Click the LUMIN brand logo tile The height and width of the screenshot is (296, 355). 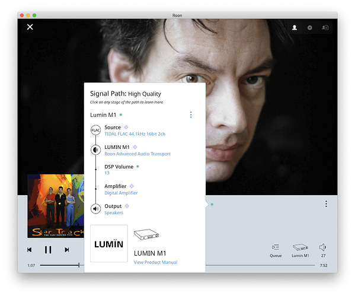pos(109,243)
